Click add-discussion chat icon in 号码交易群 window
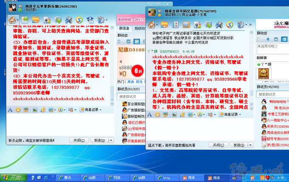Viewport: 289px width, 182px height. pyautogui.click(x=208, y=25)
